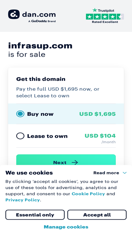Image resolution: width=132 pixels, height=236 pixels.
Task: Select the Buy now radio button
Action: [x=20, y=114]
